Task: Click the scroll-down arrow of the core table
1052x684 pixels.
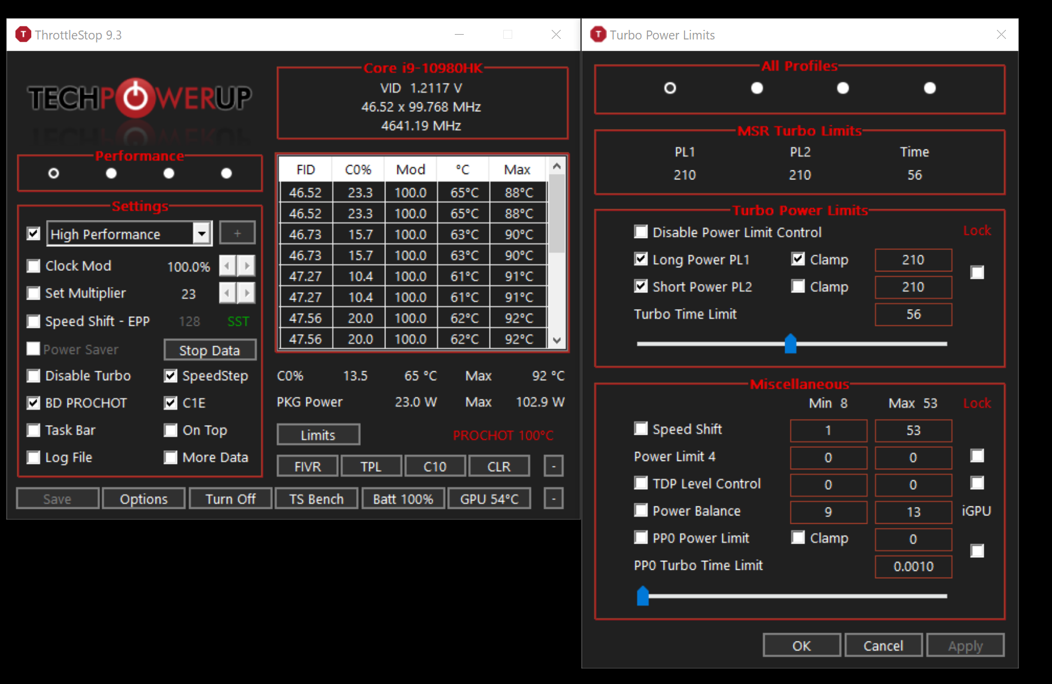Action: 557,340
